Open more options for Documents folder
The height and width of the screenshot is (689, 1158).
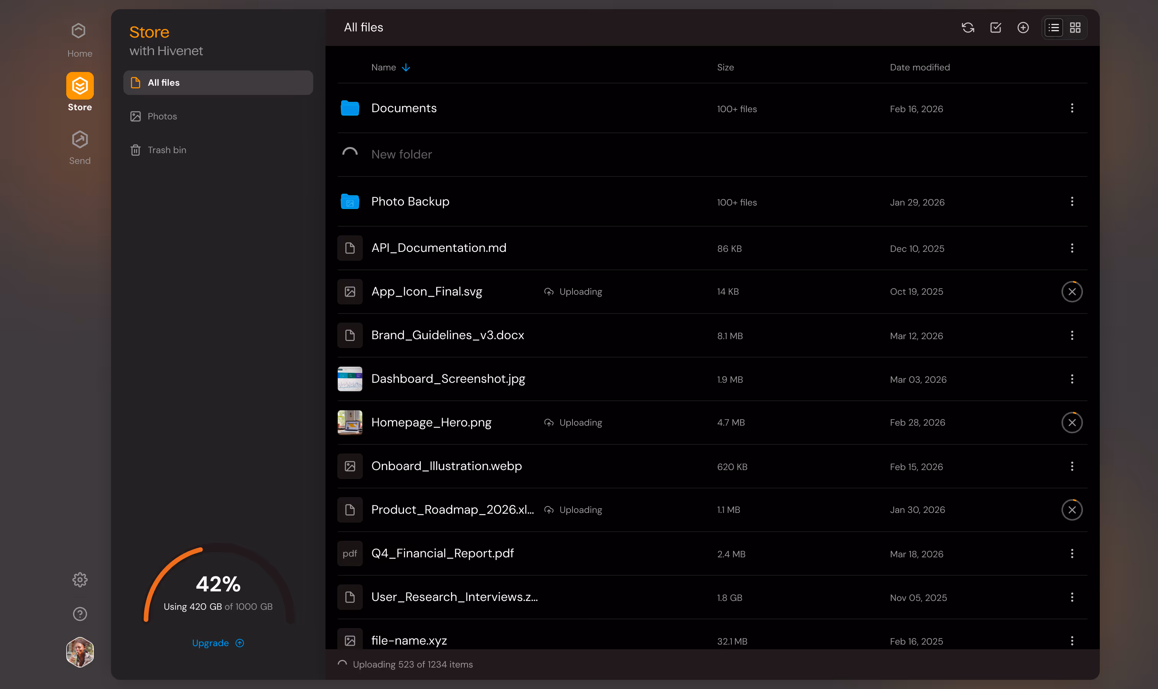click(x=1071, y=108)
